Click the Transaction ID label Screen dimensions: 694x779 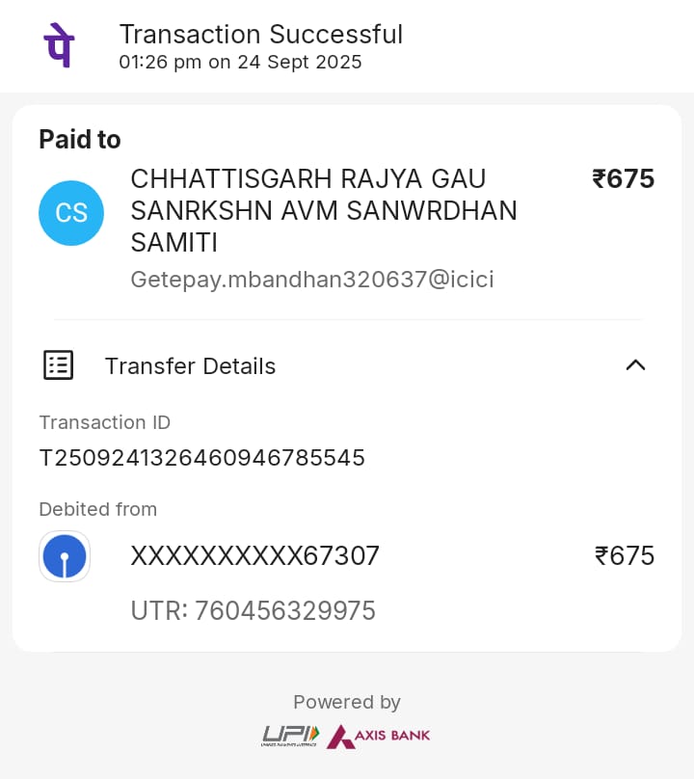104,422
